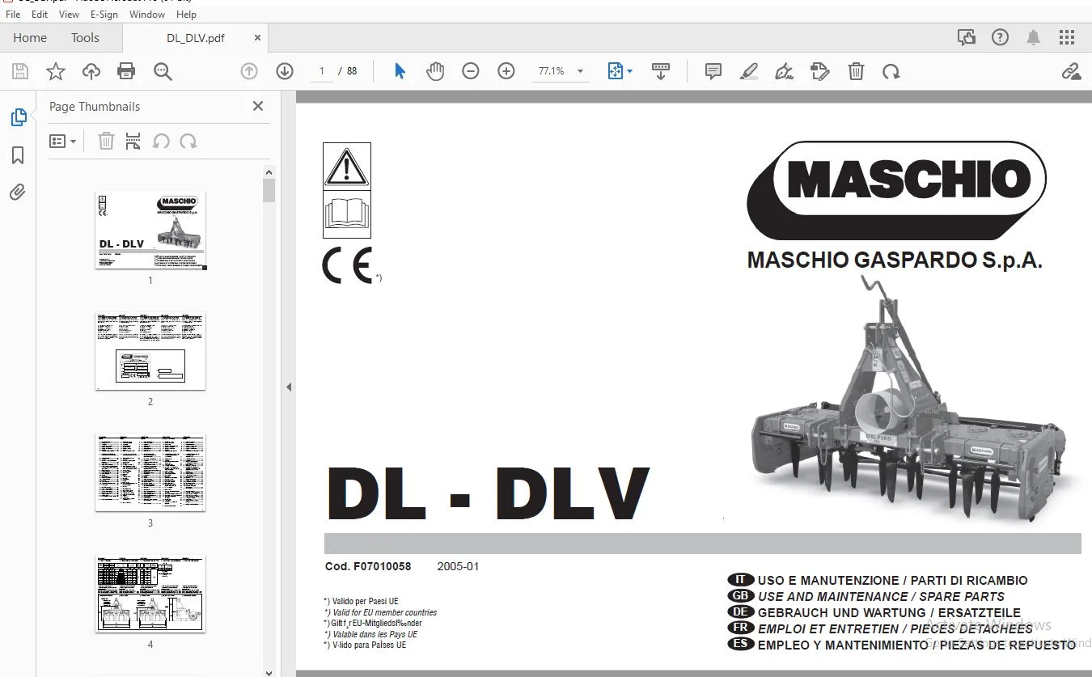This screenshot has width=1092, height=677.
Task: View notifications bell
Action: (x=1033, y=37)
